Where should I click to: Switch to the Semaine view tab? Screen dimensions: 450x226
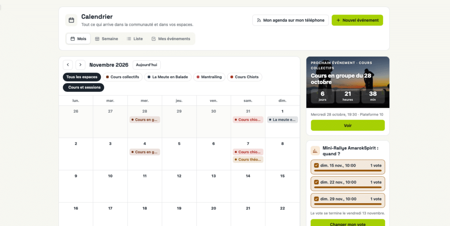[x=106, y=39]
